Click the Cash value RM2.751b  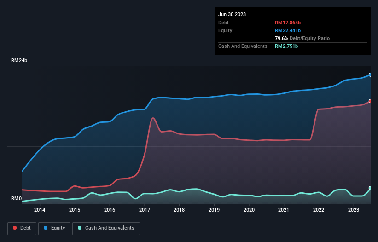click(x=286, y=46)
